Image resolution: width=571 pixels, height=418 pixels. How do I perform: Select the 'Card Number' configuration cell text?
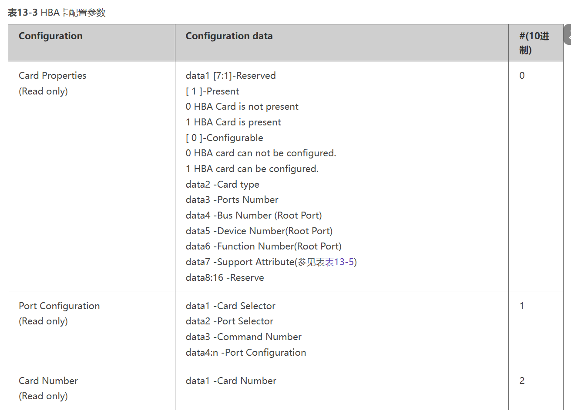[48, 381]
